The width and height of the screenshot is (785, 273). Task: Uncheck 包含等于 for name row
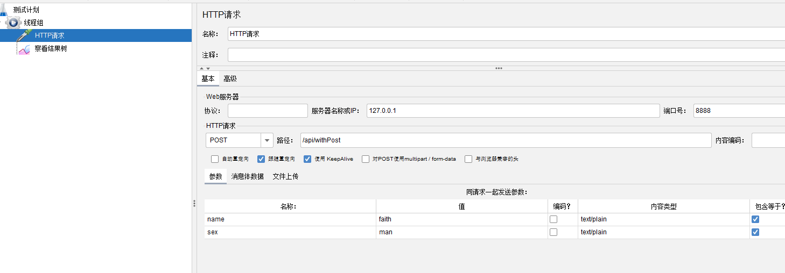[x=755, y=219]
